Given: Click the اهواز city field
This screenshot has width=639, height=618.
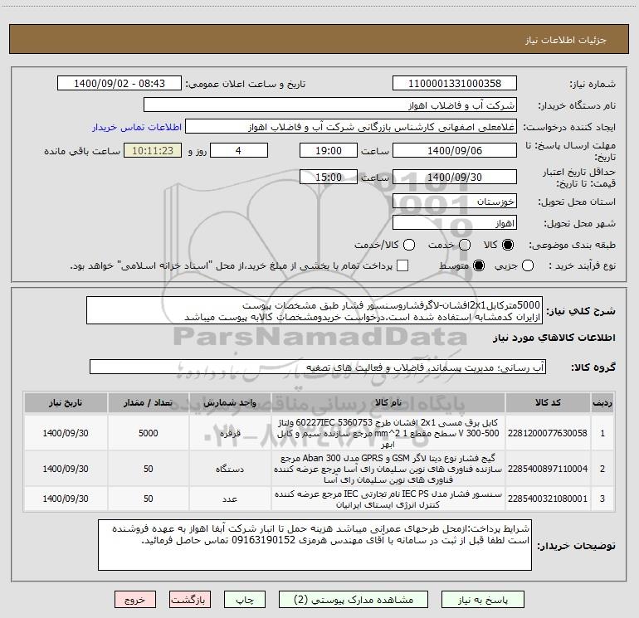Looking at the screenshot, I should click(455, 223).
